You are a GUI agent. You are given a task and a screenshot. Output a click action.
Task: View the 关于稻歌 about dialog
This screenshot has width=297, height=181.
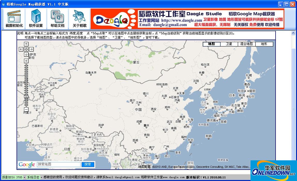pos(79,18)
